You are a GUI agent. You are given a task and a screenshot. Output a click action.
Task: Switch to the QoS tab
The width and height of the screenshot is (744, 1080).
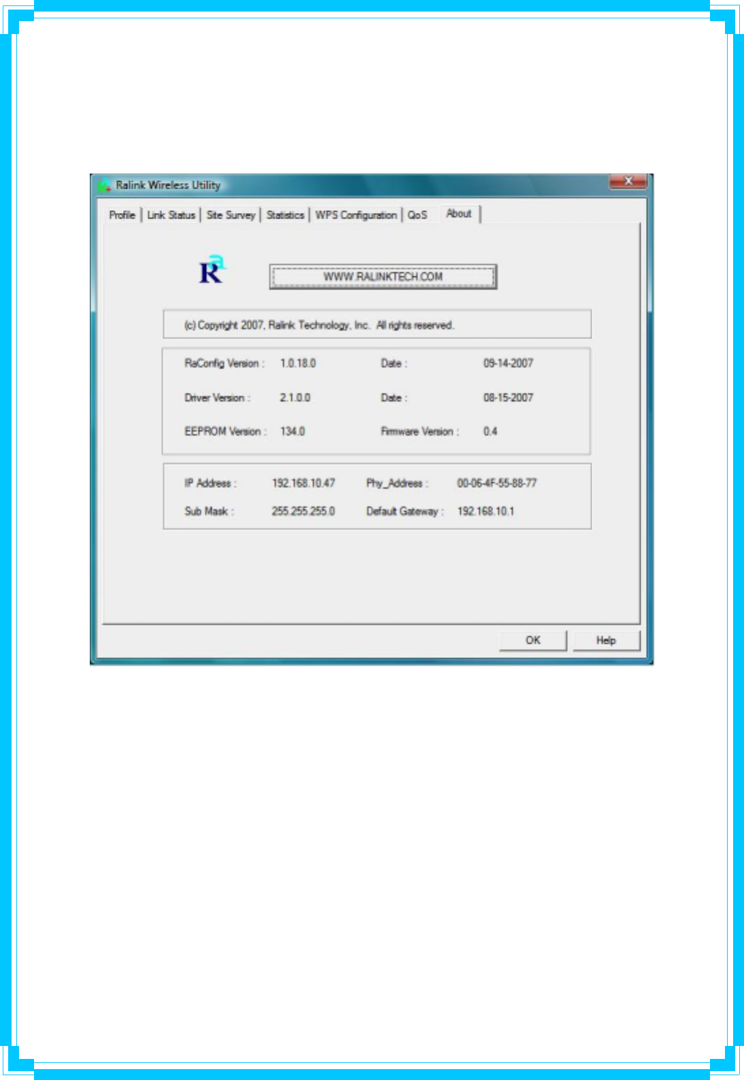click(418, 215)
